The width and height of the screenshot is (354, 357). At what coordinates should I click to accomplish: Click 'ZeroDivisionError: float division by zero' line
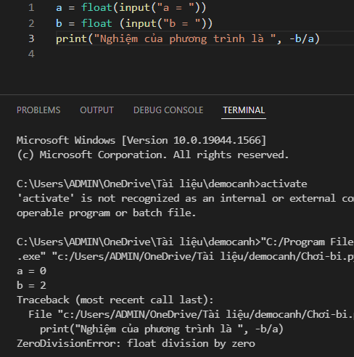136,343
